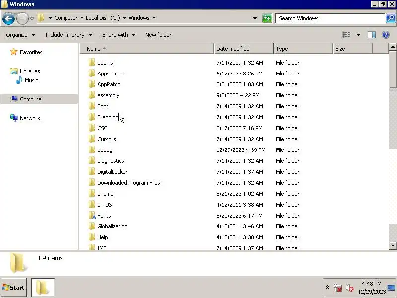Select the addins folder icon
This screenshot has width=397, height=298.
pyautogui.click(x=92, y=63)
